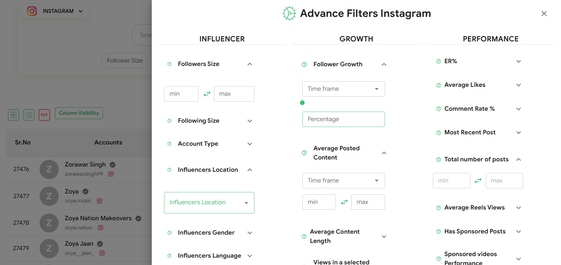Click the help icon beside Total number of posts
Viewport: 561px width, 265px height.
click(438, 159)
